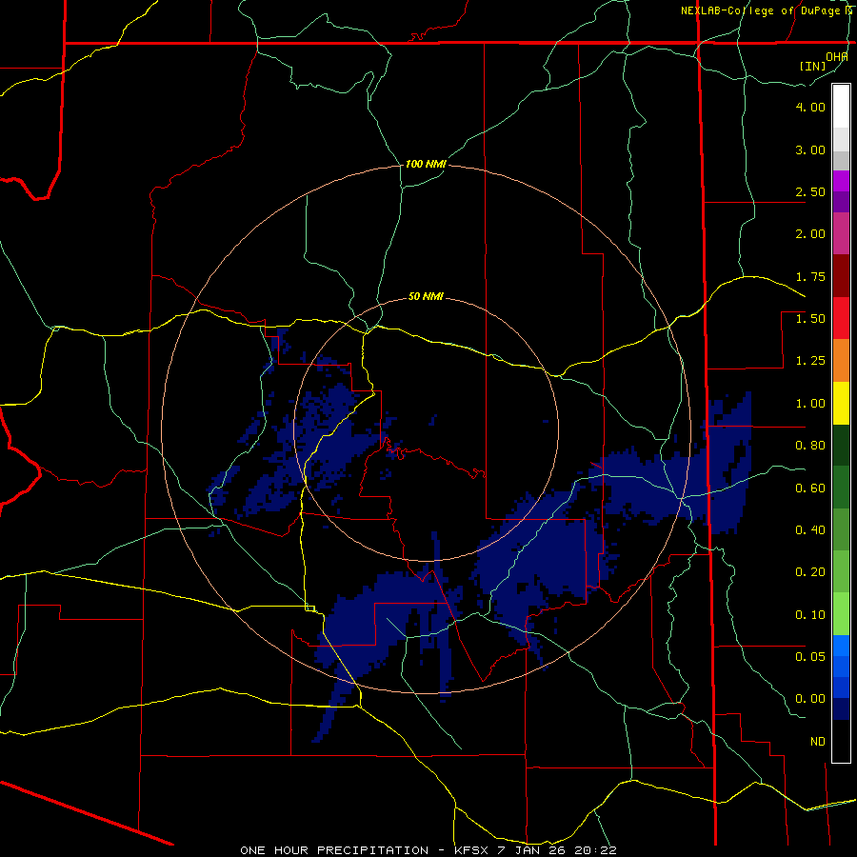The height and width of the screenshot is (857, 857).
Task: Click the 100 NMI range ring label
Action: pos(426,164)
